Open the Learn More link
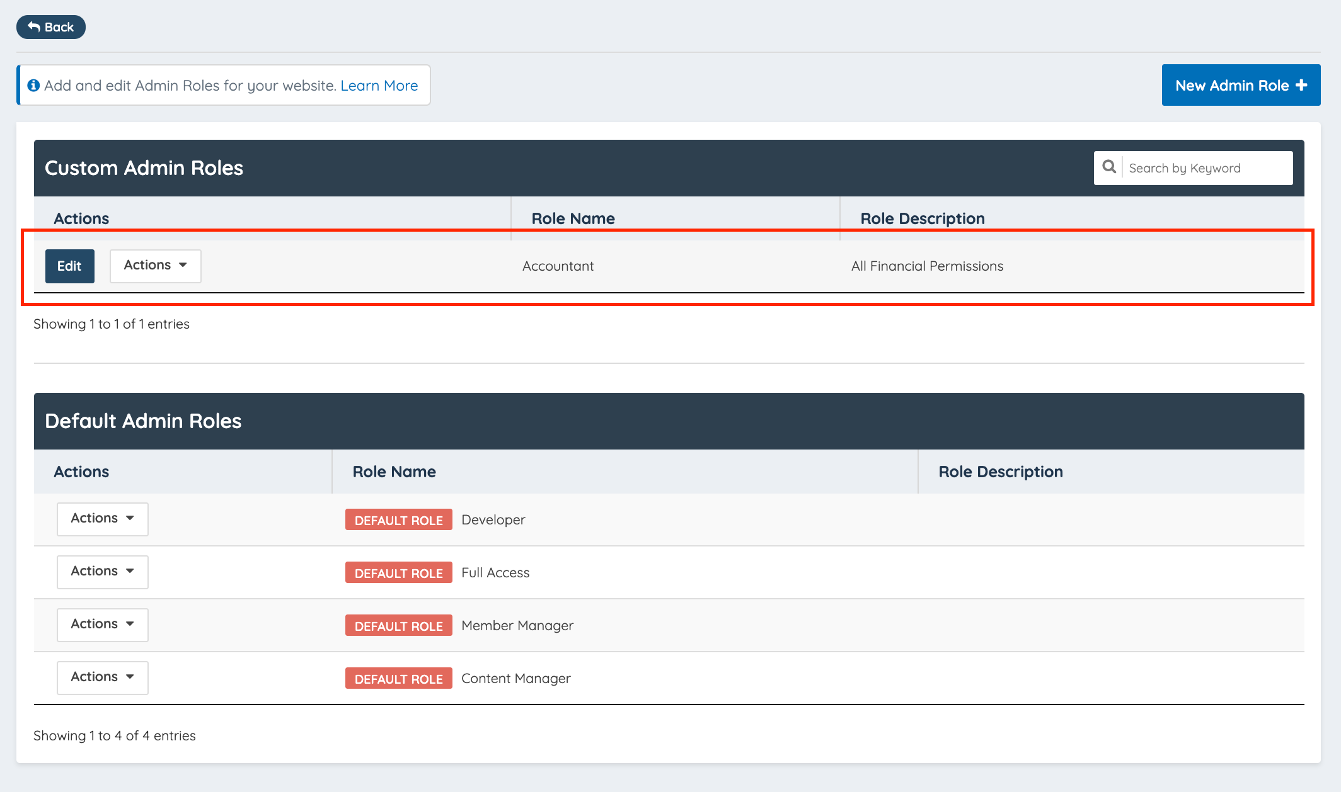Screen dimensions: 1341x792 point(379,86)
